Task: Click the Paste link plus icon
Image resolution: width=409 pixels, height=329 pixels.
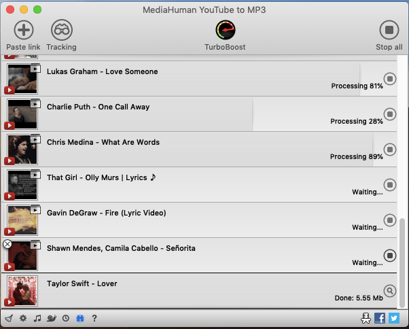Action: pos(24,30)
